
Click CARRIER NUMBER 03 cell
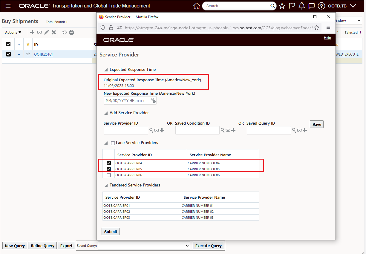198,218
